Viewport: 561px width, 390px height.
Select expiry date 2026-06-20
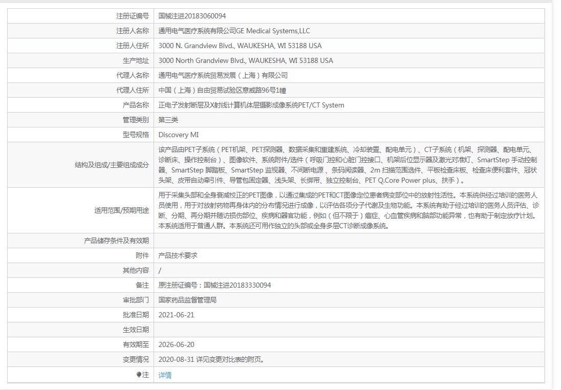coord(177,344)
